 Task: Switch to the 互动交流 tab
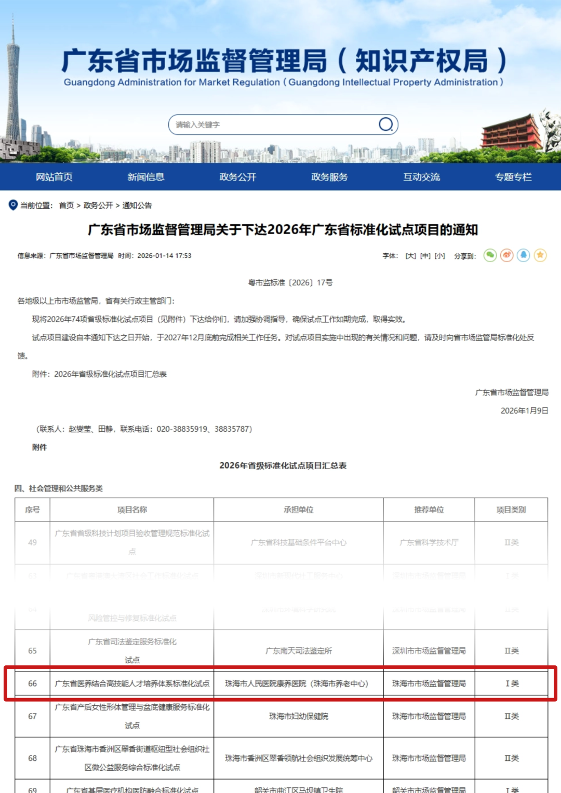pyautogui.click(x=422, y=177)
